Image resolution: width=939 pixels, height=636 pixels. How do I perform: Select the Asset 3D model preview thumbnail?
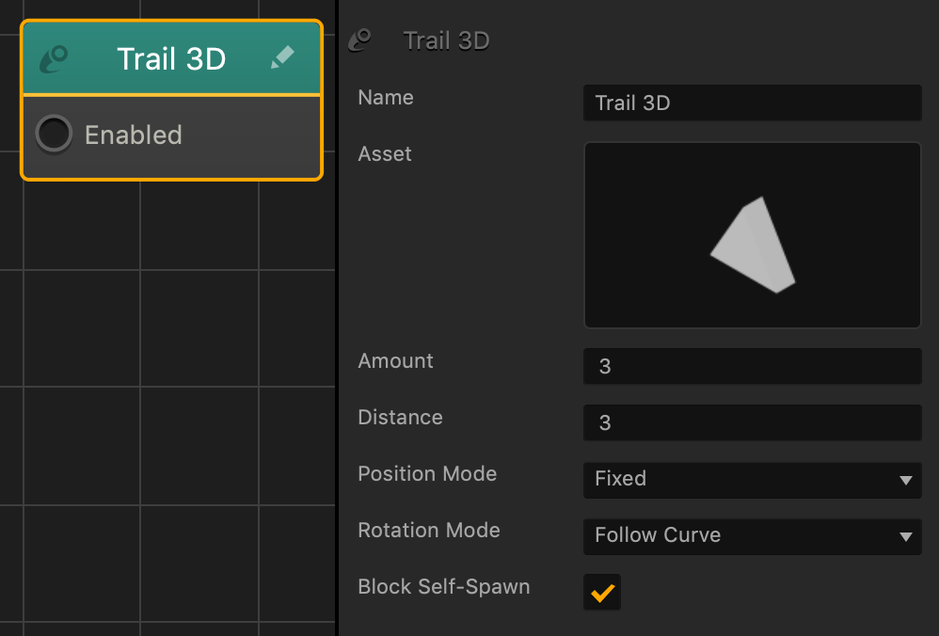[x=752, y=235]
